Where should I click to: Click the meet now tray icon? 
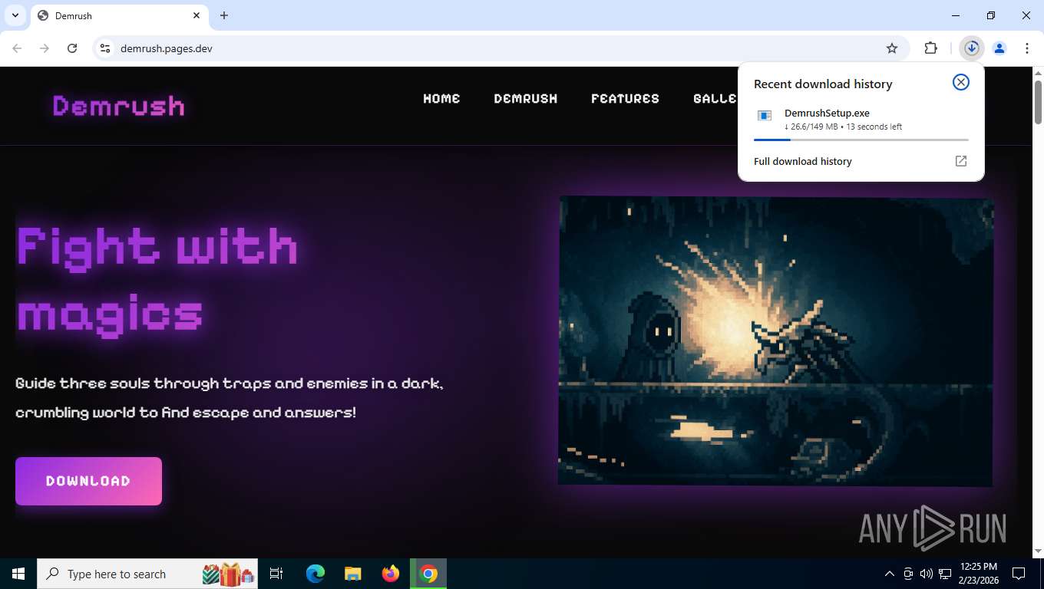click(x=908, y=574)
